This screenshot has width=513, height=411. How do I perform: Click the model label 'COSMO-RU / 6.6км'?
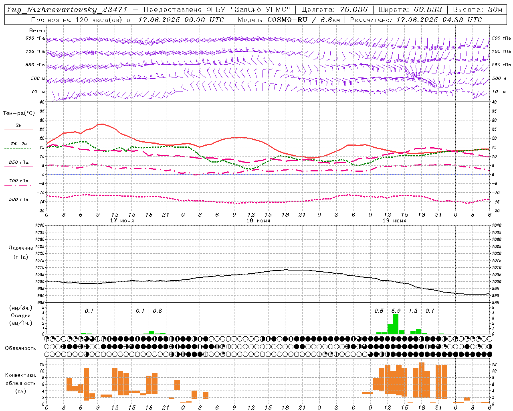(x=303, y=20)
